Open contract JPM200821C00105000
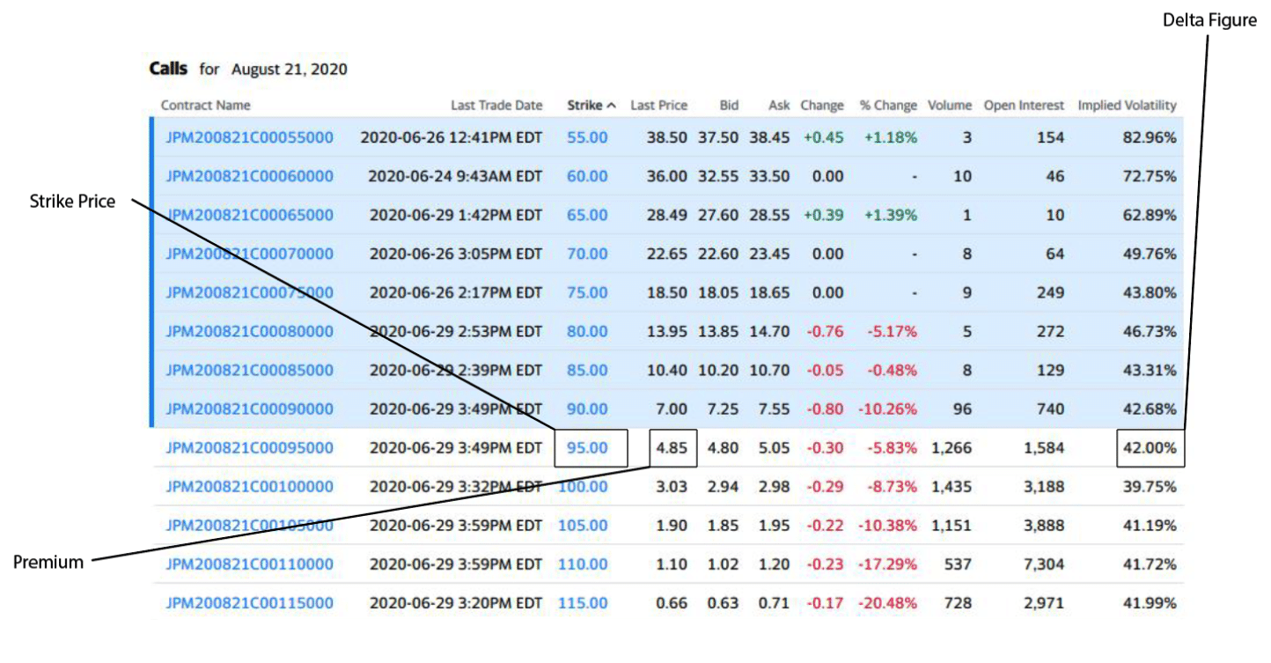Image resolution: width=1271 pixels, height=663 pixels. pos(250,526)
